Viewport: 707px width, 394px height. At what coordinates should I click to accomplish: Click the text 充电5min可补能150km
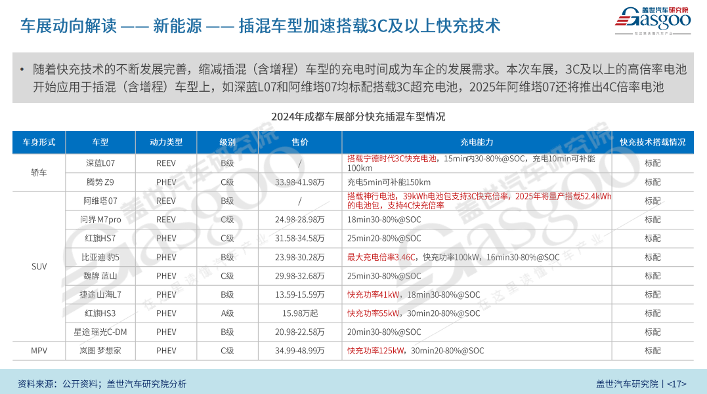click(389, 182)
